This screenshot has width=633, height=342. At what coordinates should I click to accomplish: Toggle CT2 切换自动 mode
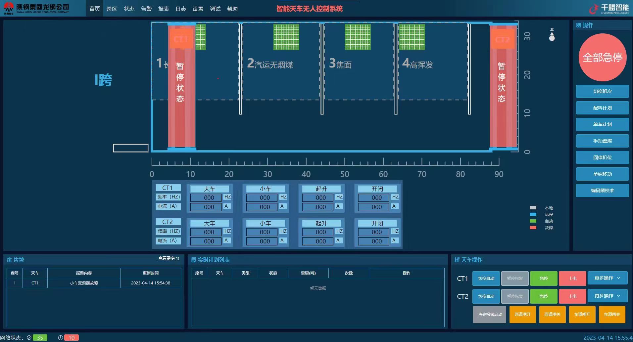pyautogui.click(x=486, y=296)
